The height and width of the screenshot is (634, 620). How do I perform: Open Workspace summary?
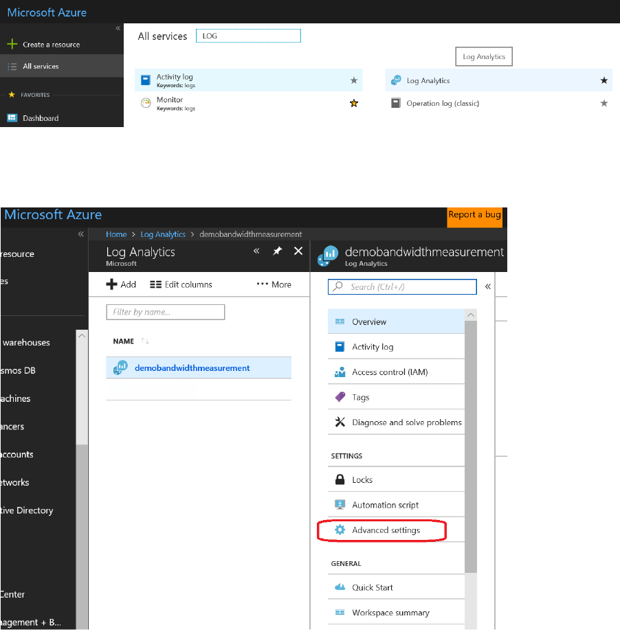396,612
